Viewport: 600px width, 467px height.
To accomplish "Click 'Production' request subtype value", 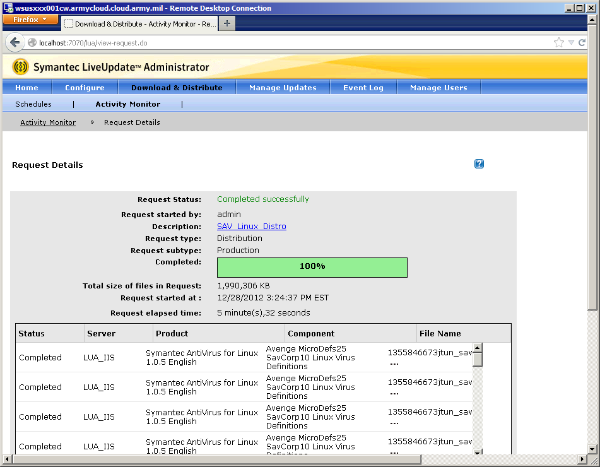I will click(x=238, y=250).
